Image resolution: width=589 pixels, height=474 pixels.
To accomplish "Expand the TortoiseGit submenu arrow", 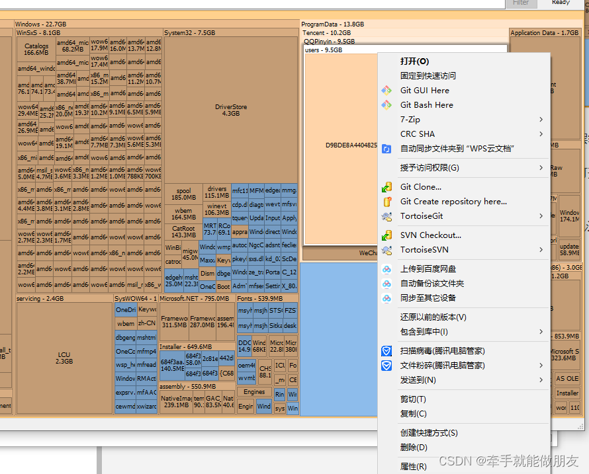I will 541,216.
